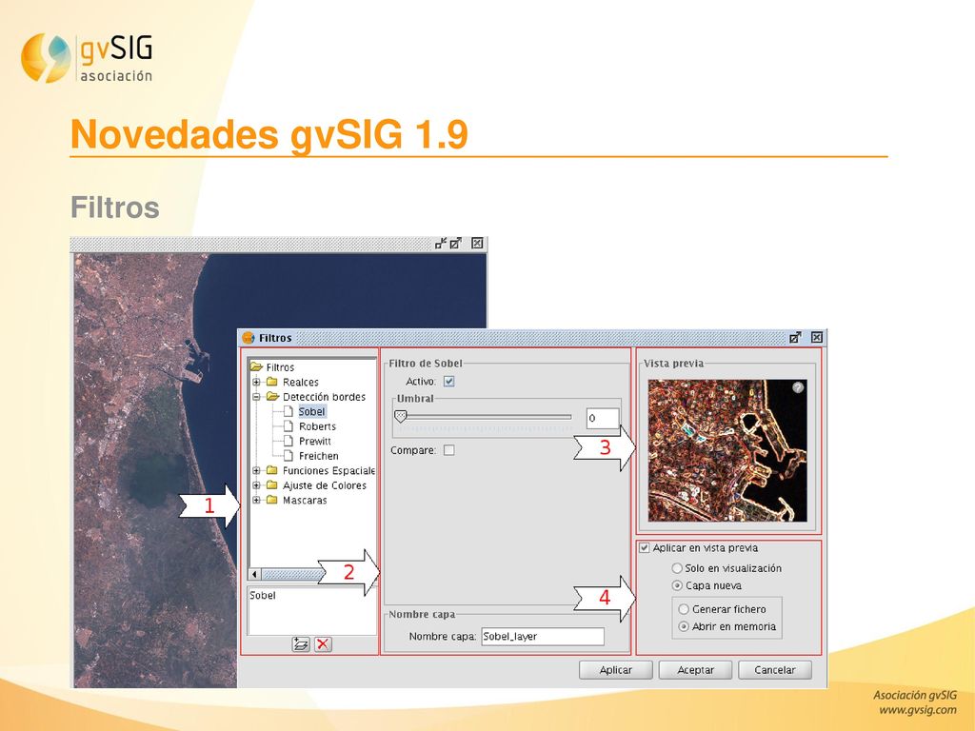Select Prewitt filter in tree
The width and height of the screenshot is (975, 731).
point(314,441)
